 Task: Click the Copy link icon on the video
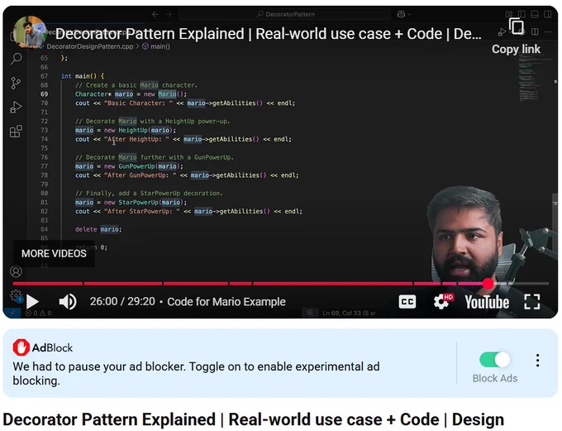516,27
